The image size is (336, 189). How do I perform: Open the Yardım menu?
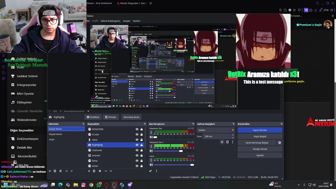136,21
